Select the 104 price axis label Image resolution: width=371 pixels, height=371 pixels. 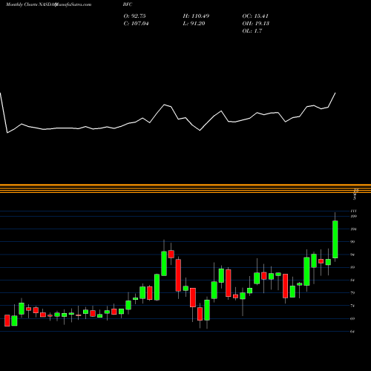pyautogui.click(x=354, y=229)
